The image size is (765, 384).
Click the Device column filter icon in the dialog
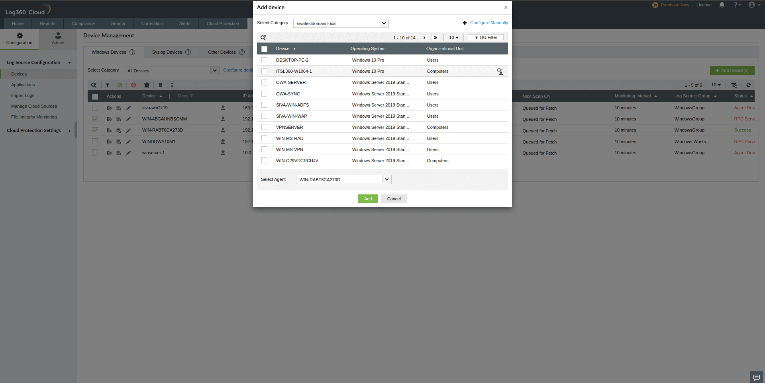pos(295,48)
